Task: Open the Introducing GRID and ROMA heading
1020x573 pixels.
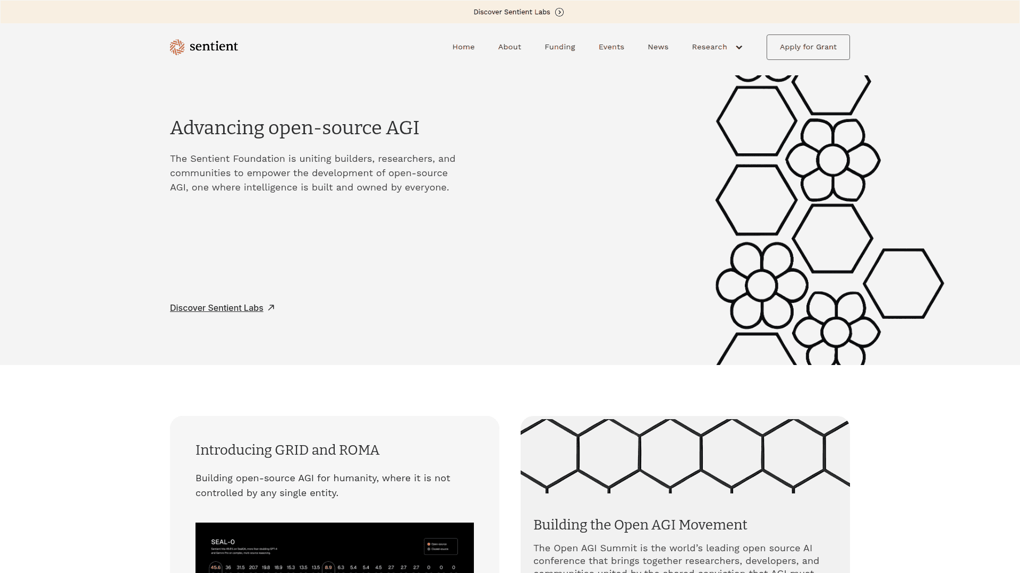Action: click(x=287, y=450)
